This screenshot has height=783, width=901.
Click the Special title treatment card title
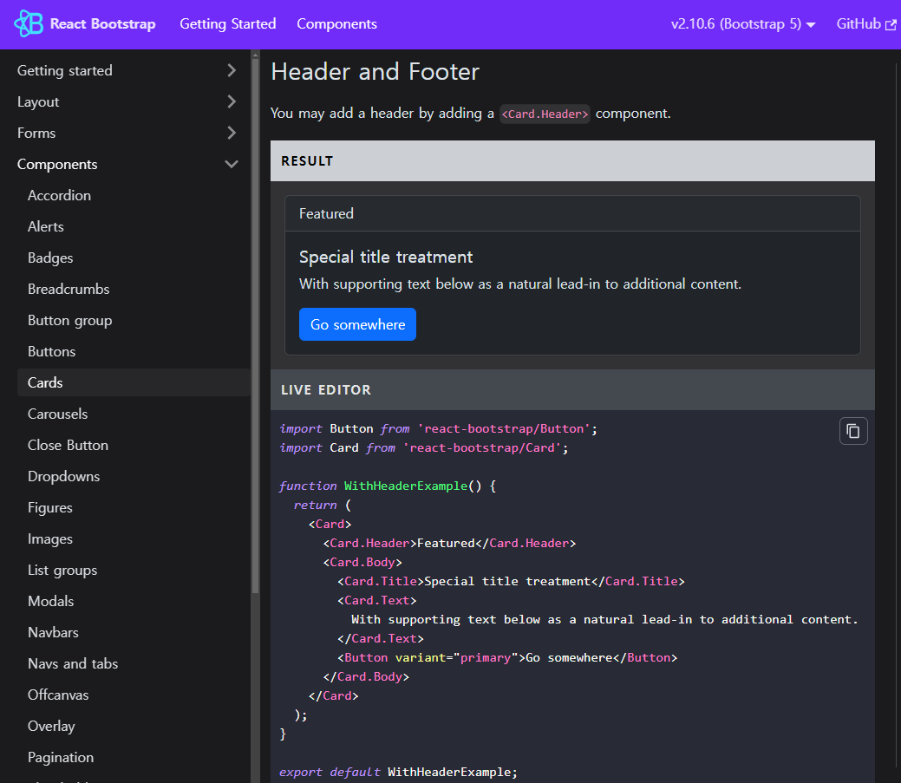386,257
